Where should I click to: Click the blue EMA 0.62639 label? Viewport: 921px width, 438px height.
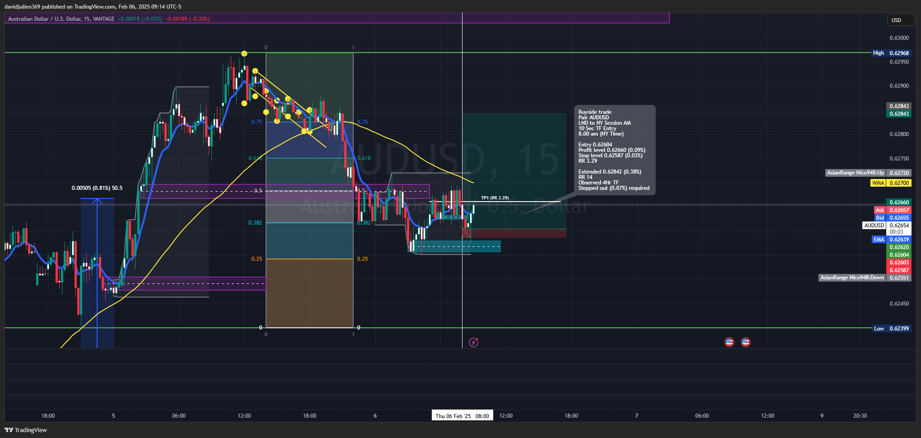tap(891, 239)
